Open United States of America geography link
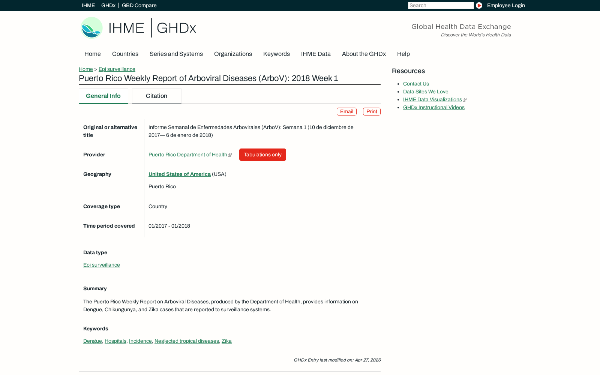Viewport: 600px width, 375px height. click(x=180, y=174)
